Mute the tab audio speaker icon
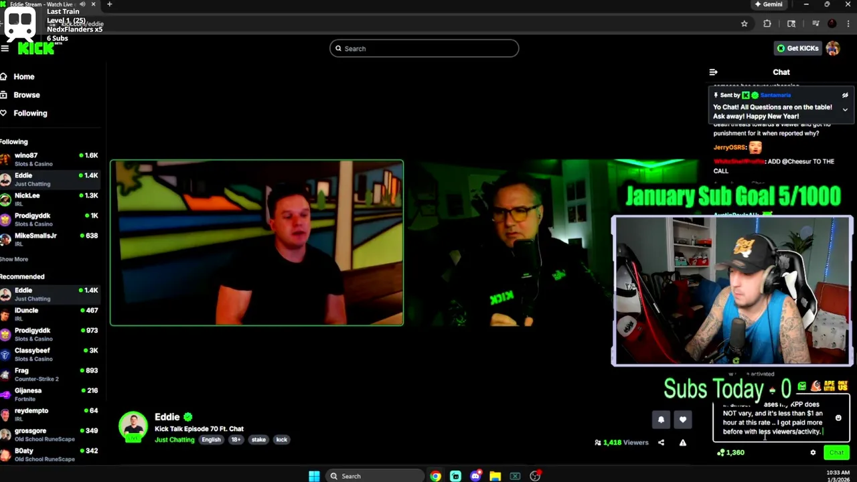 tap(82, 4)
